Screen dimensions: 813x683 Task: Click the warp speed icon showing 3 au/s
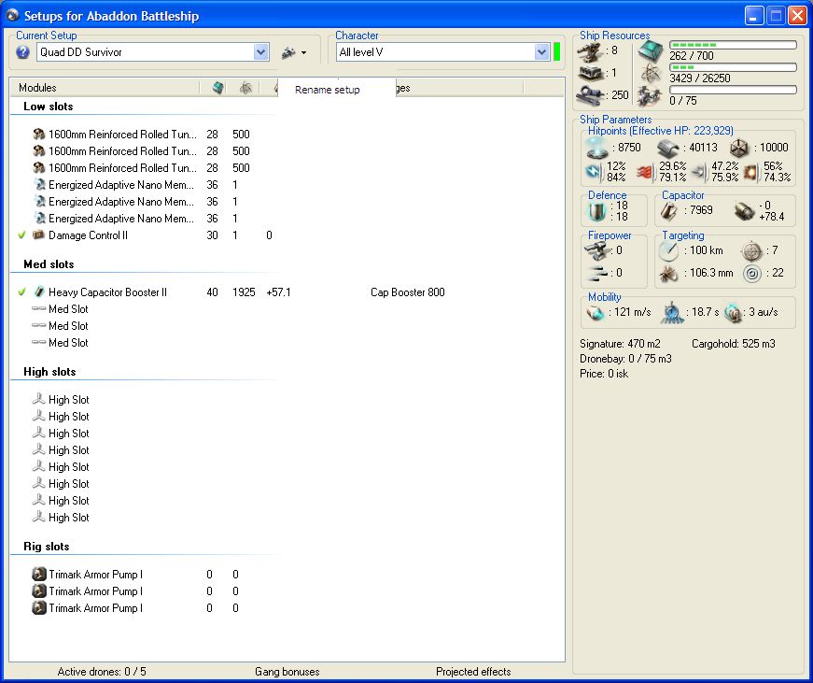coord(733,313)
